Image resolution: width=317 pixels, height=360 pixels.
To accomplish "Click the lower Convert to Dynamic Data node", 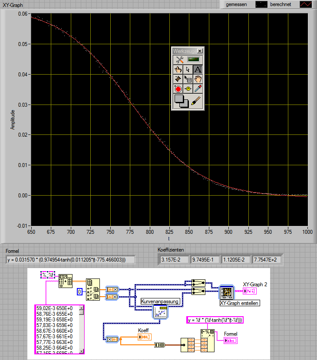I will (x=112, y=297).
